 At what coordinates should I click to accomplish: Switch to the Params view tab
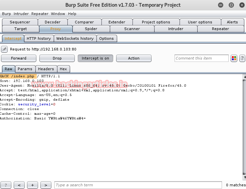click(25, 69)
